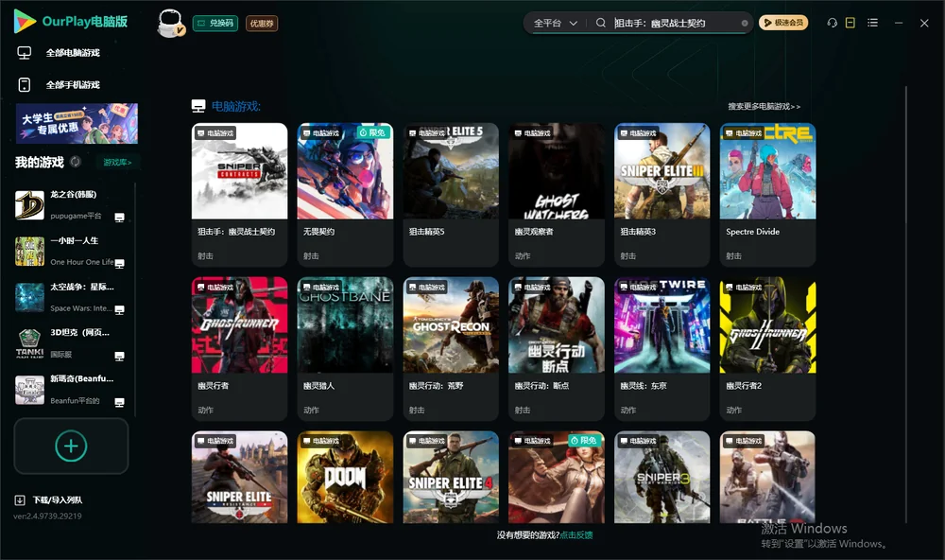Screen dimensions: 945x560
Task: Click the yellow square icon beside the headset
Action: point(850,23)
